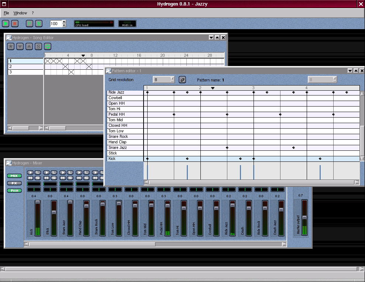Switch to pattern mode with the P button
Image resolution: width=365 pixels, height=282 pixels.
click(x=29, y=24)
